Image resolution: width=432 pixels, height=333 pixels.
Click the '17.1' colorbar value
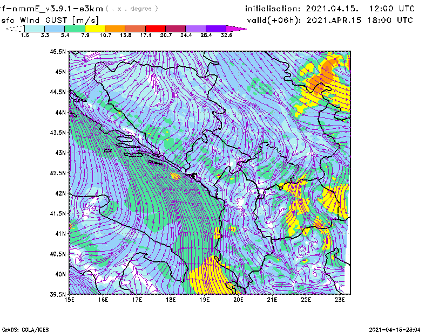pyautogui.click(x=146, y=35)
